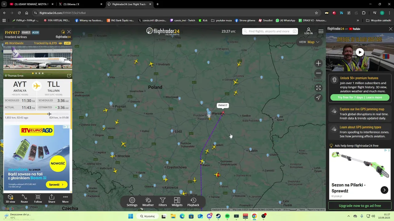The width and height of the screenshot is (394, 221).
Task: Click the A320 aircraft type badge
Action: pyautogui.click(x=36, y=33)
